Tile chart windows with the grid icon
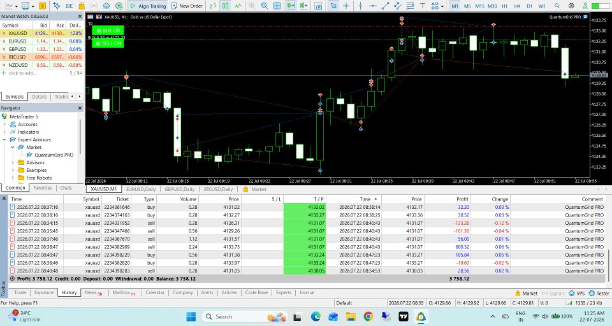Screen dimensions: 612x326 pyautogui.click(x=277, y=6)
